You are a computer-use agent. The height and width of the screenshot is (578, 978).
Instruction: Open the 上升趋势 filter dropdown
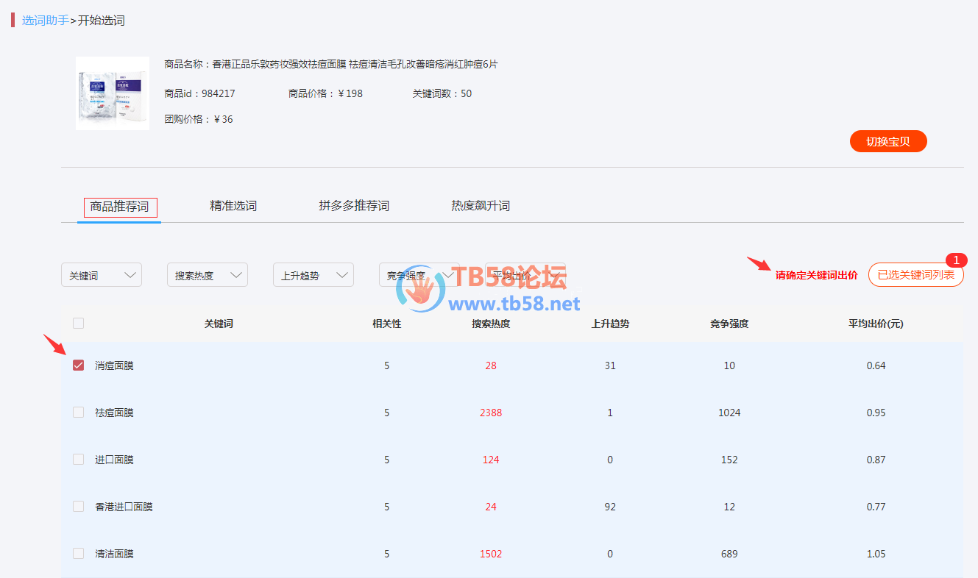coord(313,275)
